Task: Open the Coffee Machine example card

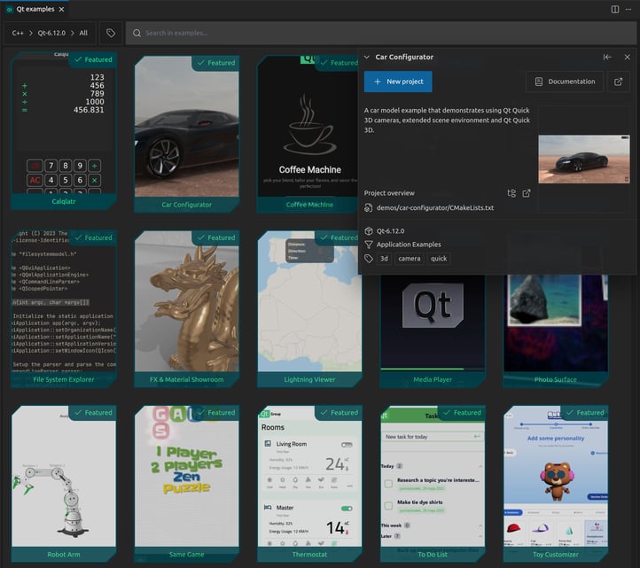Action: pyautogui.click(x=309, y=134)
